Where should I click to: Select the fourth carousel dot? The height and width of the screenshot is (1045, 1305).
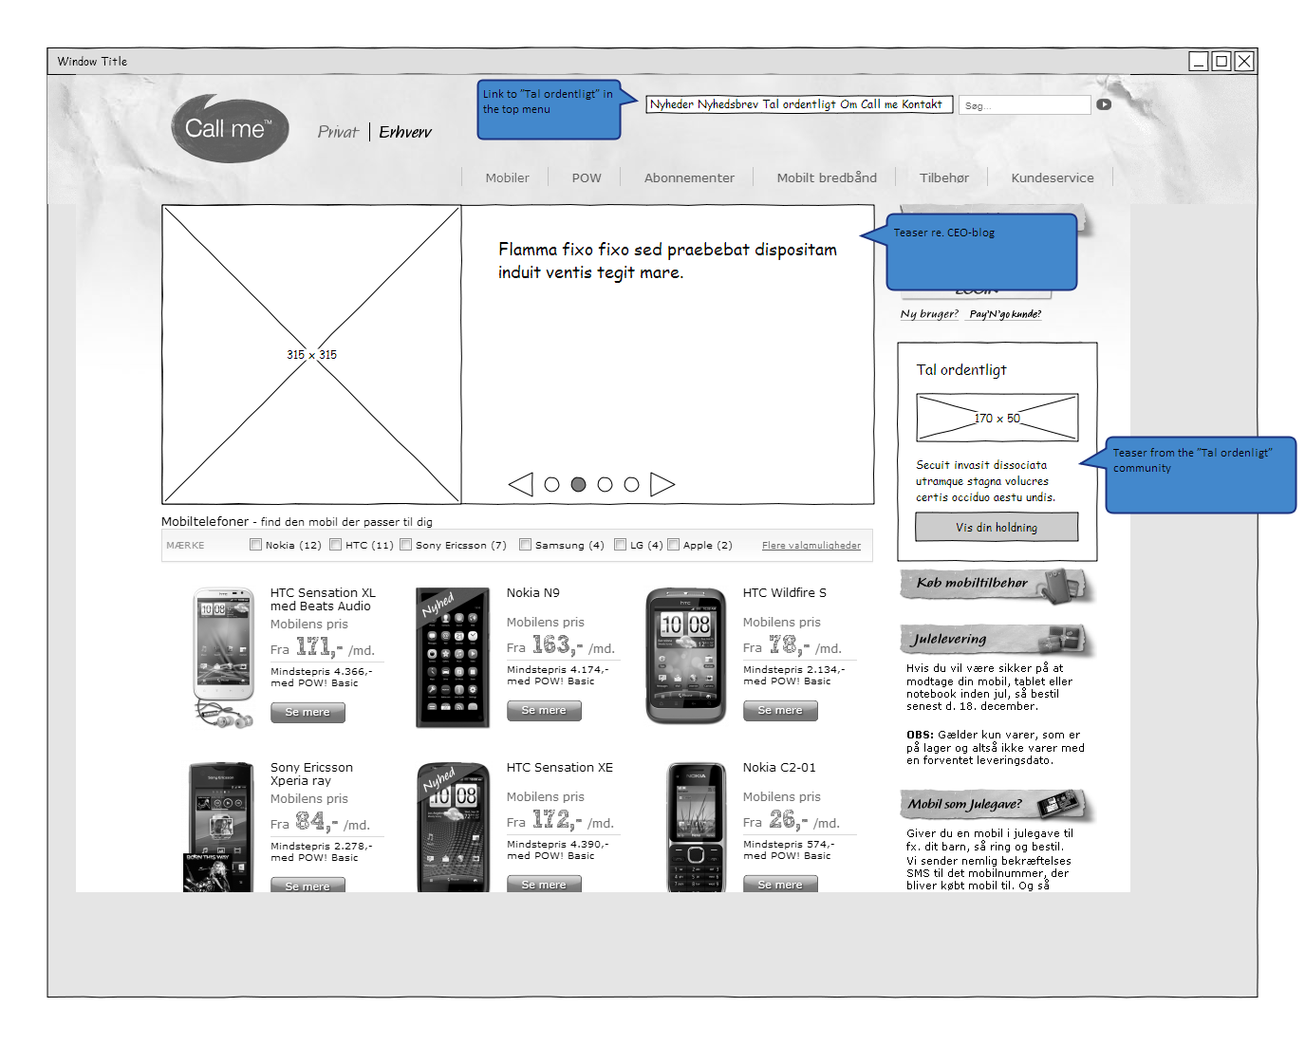[x=632, y=484]
